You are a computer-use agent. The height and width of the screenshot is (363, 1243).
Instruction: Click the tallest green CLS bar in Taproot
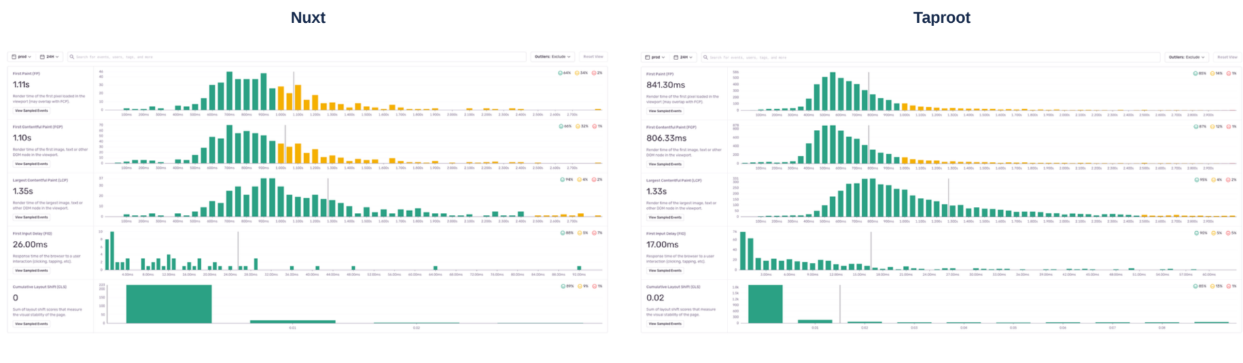click(x=765, y=304)
